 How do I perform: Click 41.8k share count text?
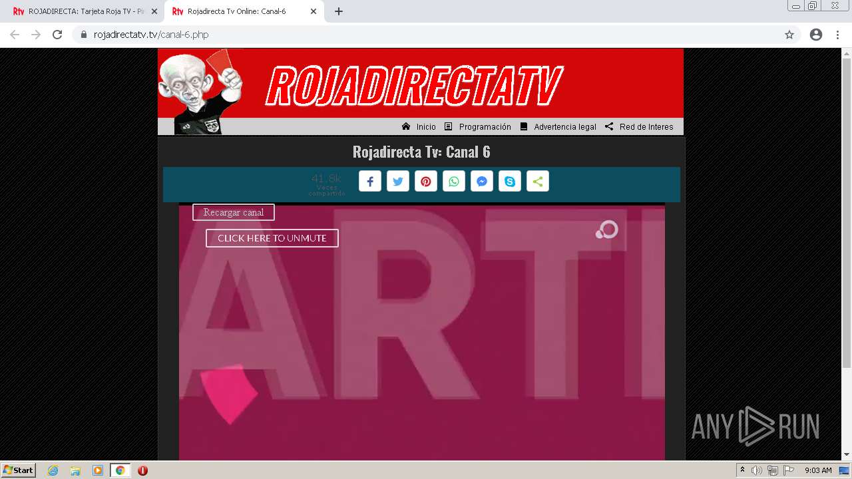[x=326, y=178]
